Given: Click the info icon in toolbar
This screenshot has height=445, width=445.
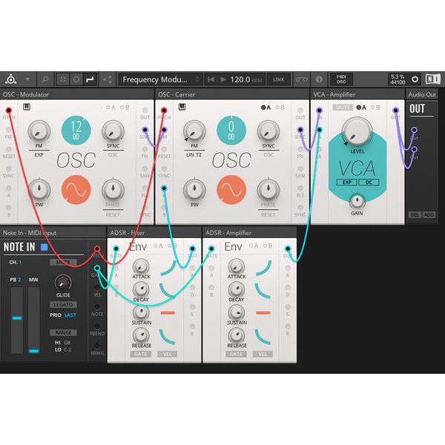Looking at the screenshot, I should tap(319, 79).
